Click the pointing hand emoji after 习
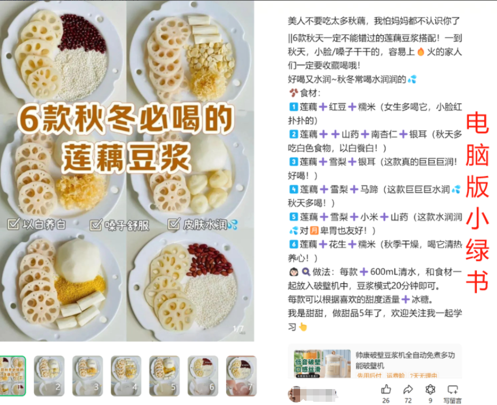This screenshot has height=405, width=497. [303, 327]
